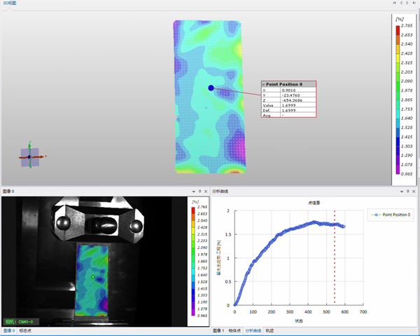Jump to last state in 3D view
This screenshot has height=336, width=420.
(414, 3)
